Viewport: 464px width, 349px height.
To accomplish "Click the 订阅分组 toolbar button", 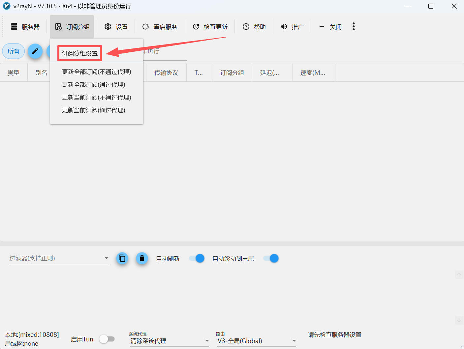I will coord(72,27).
